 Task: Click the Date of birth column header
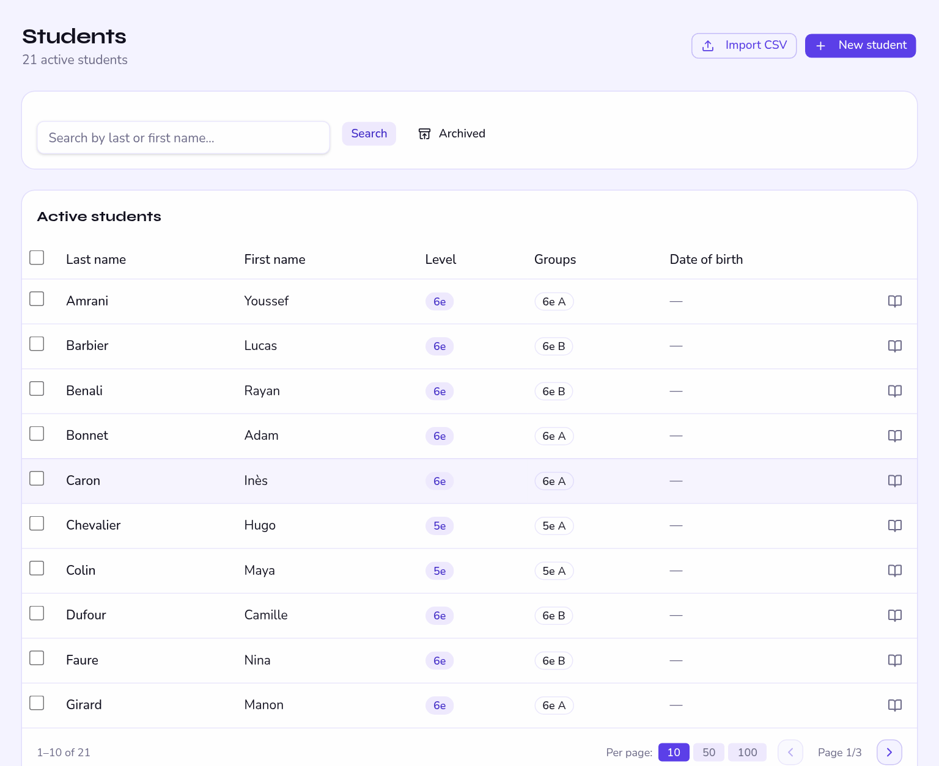(706, 260)
